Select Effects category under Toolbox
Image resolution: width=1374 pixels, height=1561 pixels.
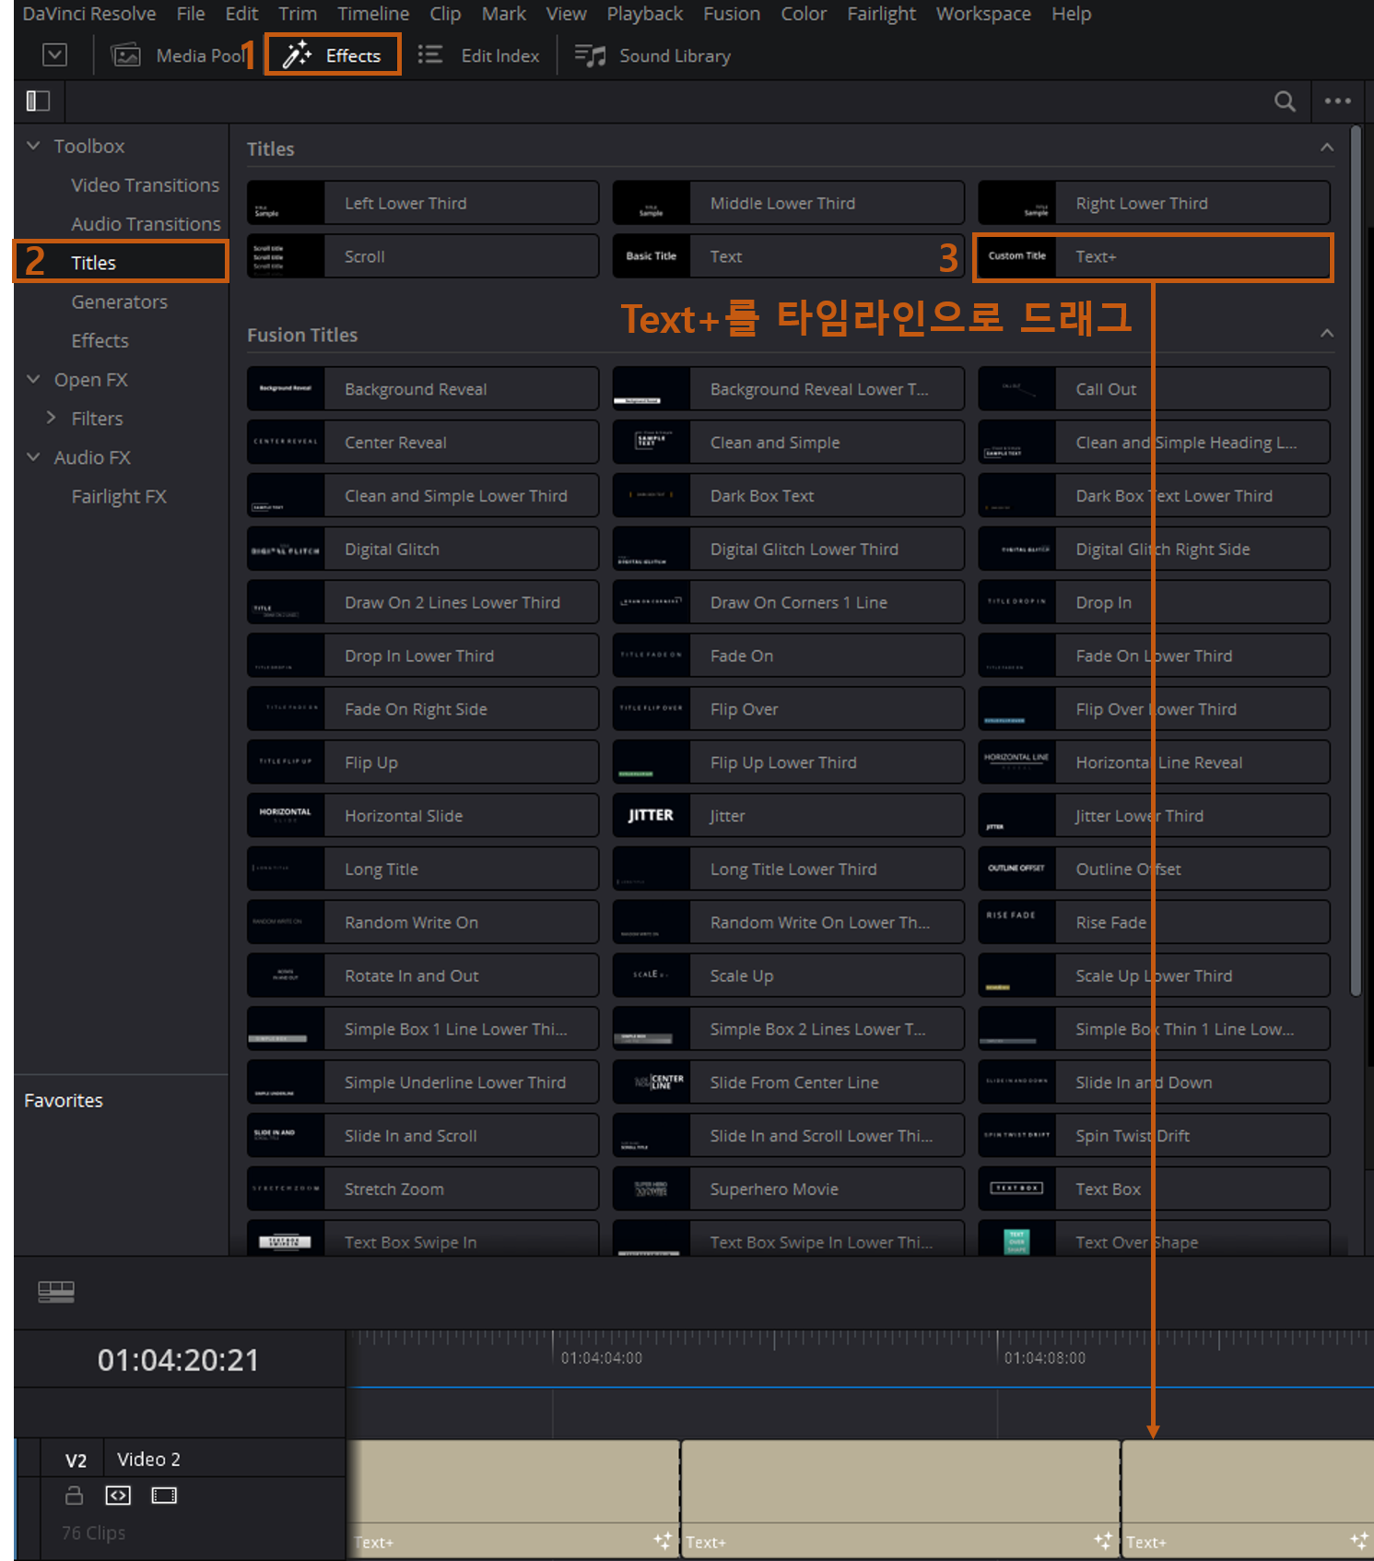pos(100,340)
